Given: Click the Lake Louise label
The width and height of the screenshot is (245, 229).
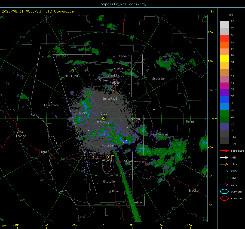Looking at the screenshot, I should click(x=21, y=134).
